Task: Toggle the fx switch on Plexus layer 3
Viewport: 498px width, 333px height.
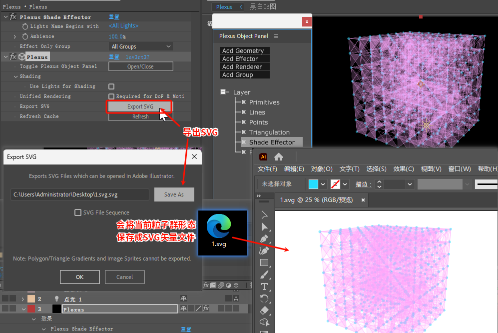Action: pos(206,308)
